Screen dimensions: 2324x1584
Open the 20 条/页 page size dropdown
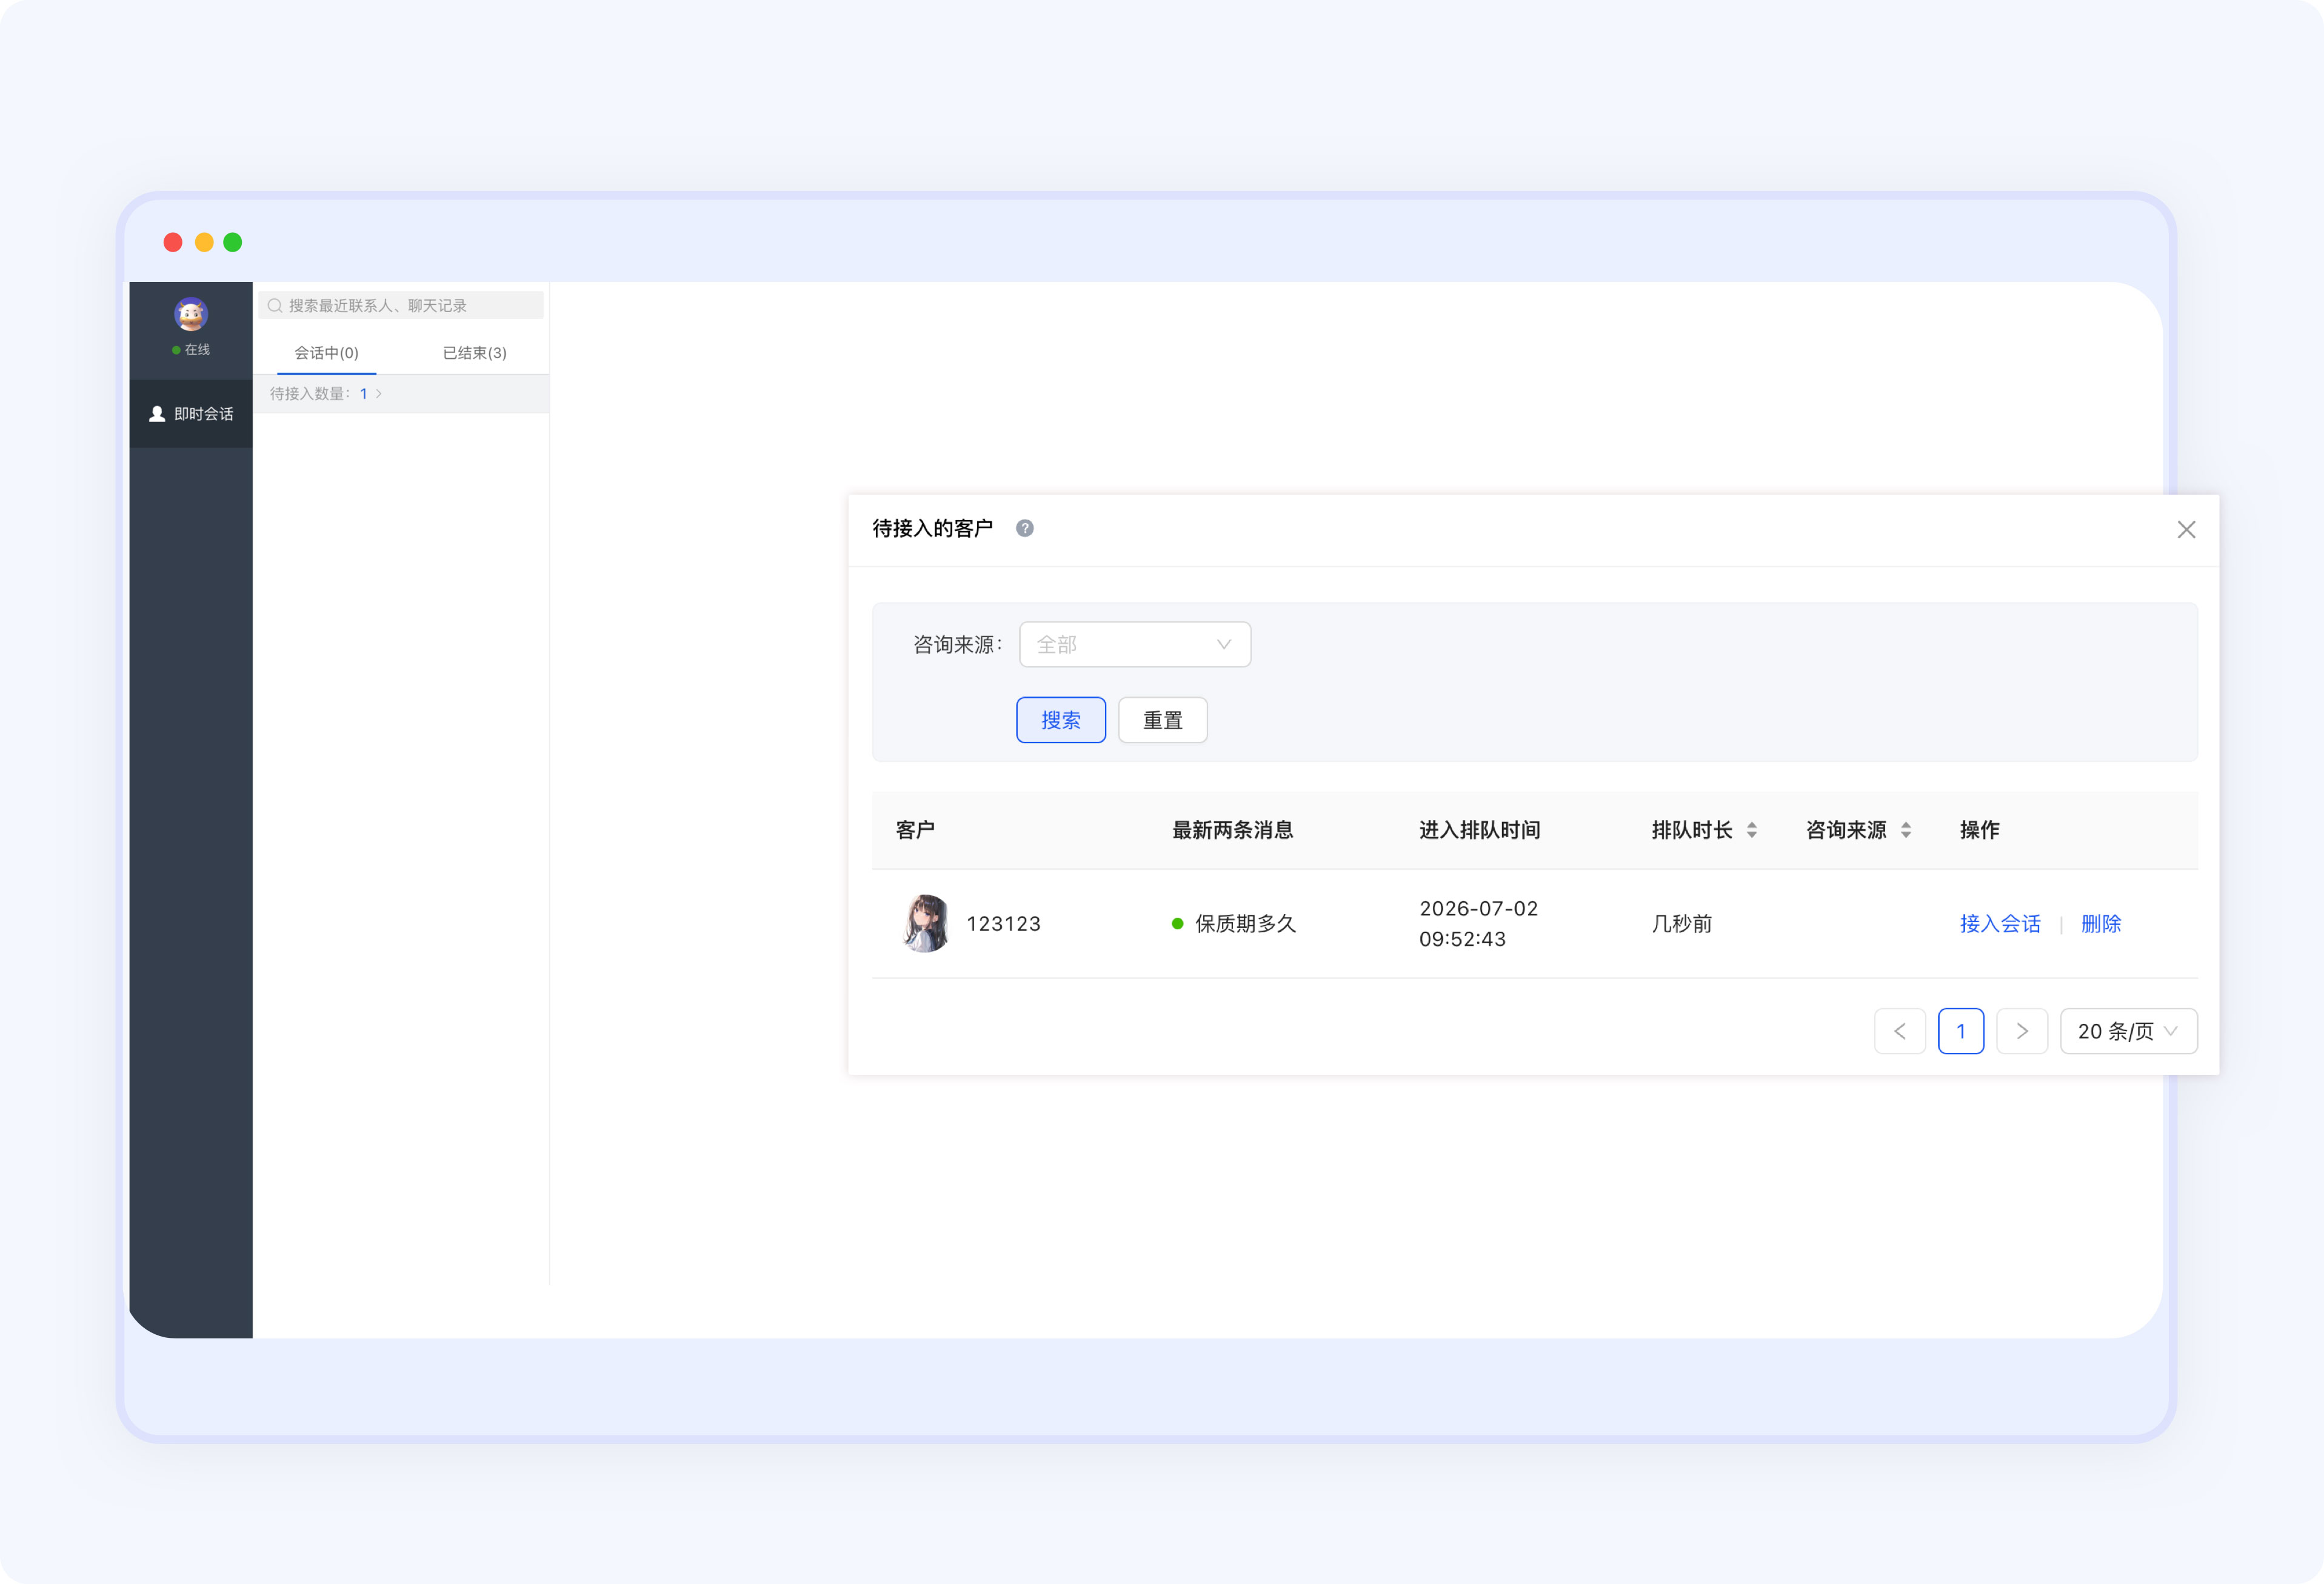point(2129,1031)
